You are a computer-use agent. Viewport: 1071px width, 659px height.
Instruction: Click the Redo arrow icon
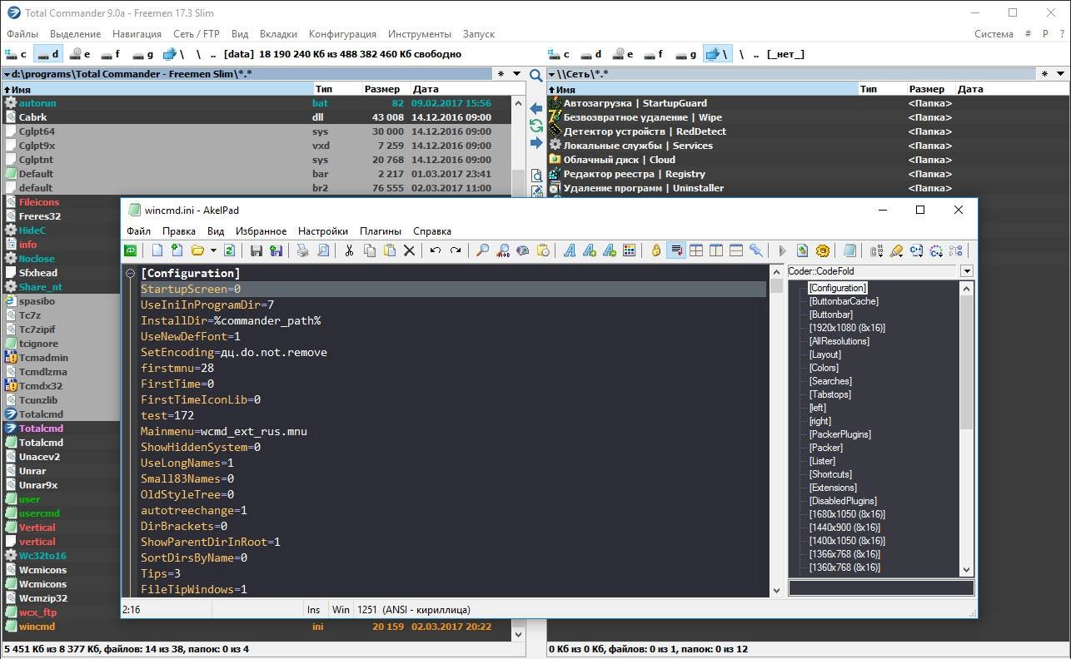(456, 250)
